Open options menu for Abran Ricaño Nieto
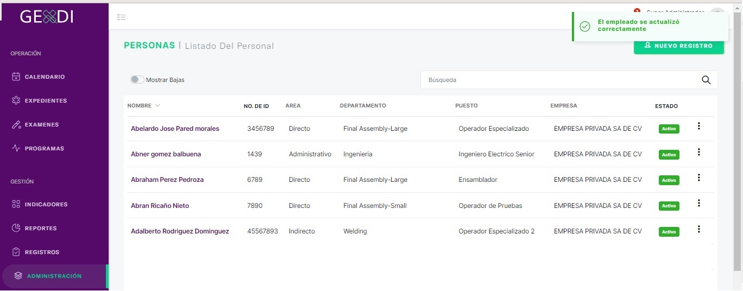 point(699,203)
